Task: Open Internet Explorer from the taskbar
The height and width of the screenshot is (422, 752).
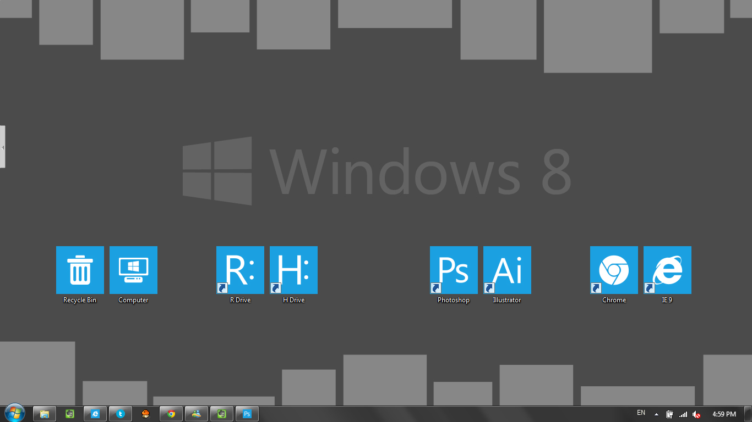Action: (95, 413)
